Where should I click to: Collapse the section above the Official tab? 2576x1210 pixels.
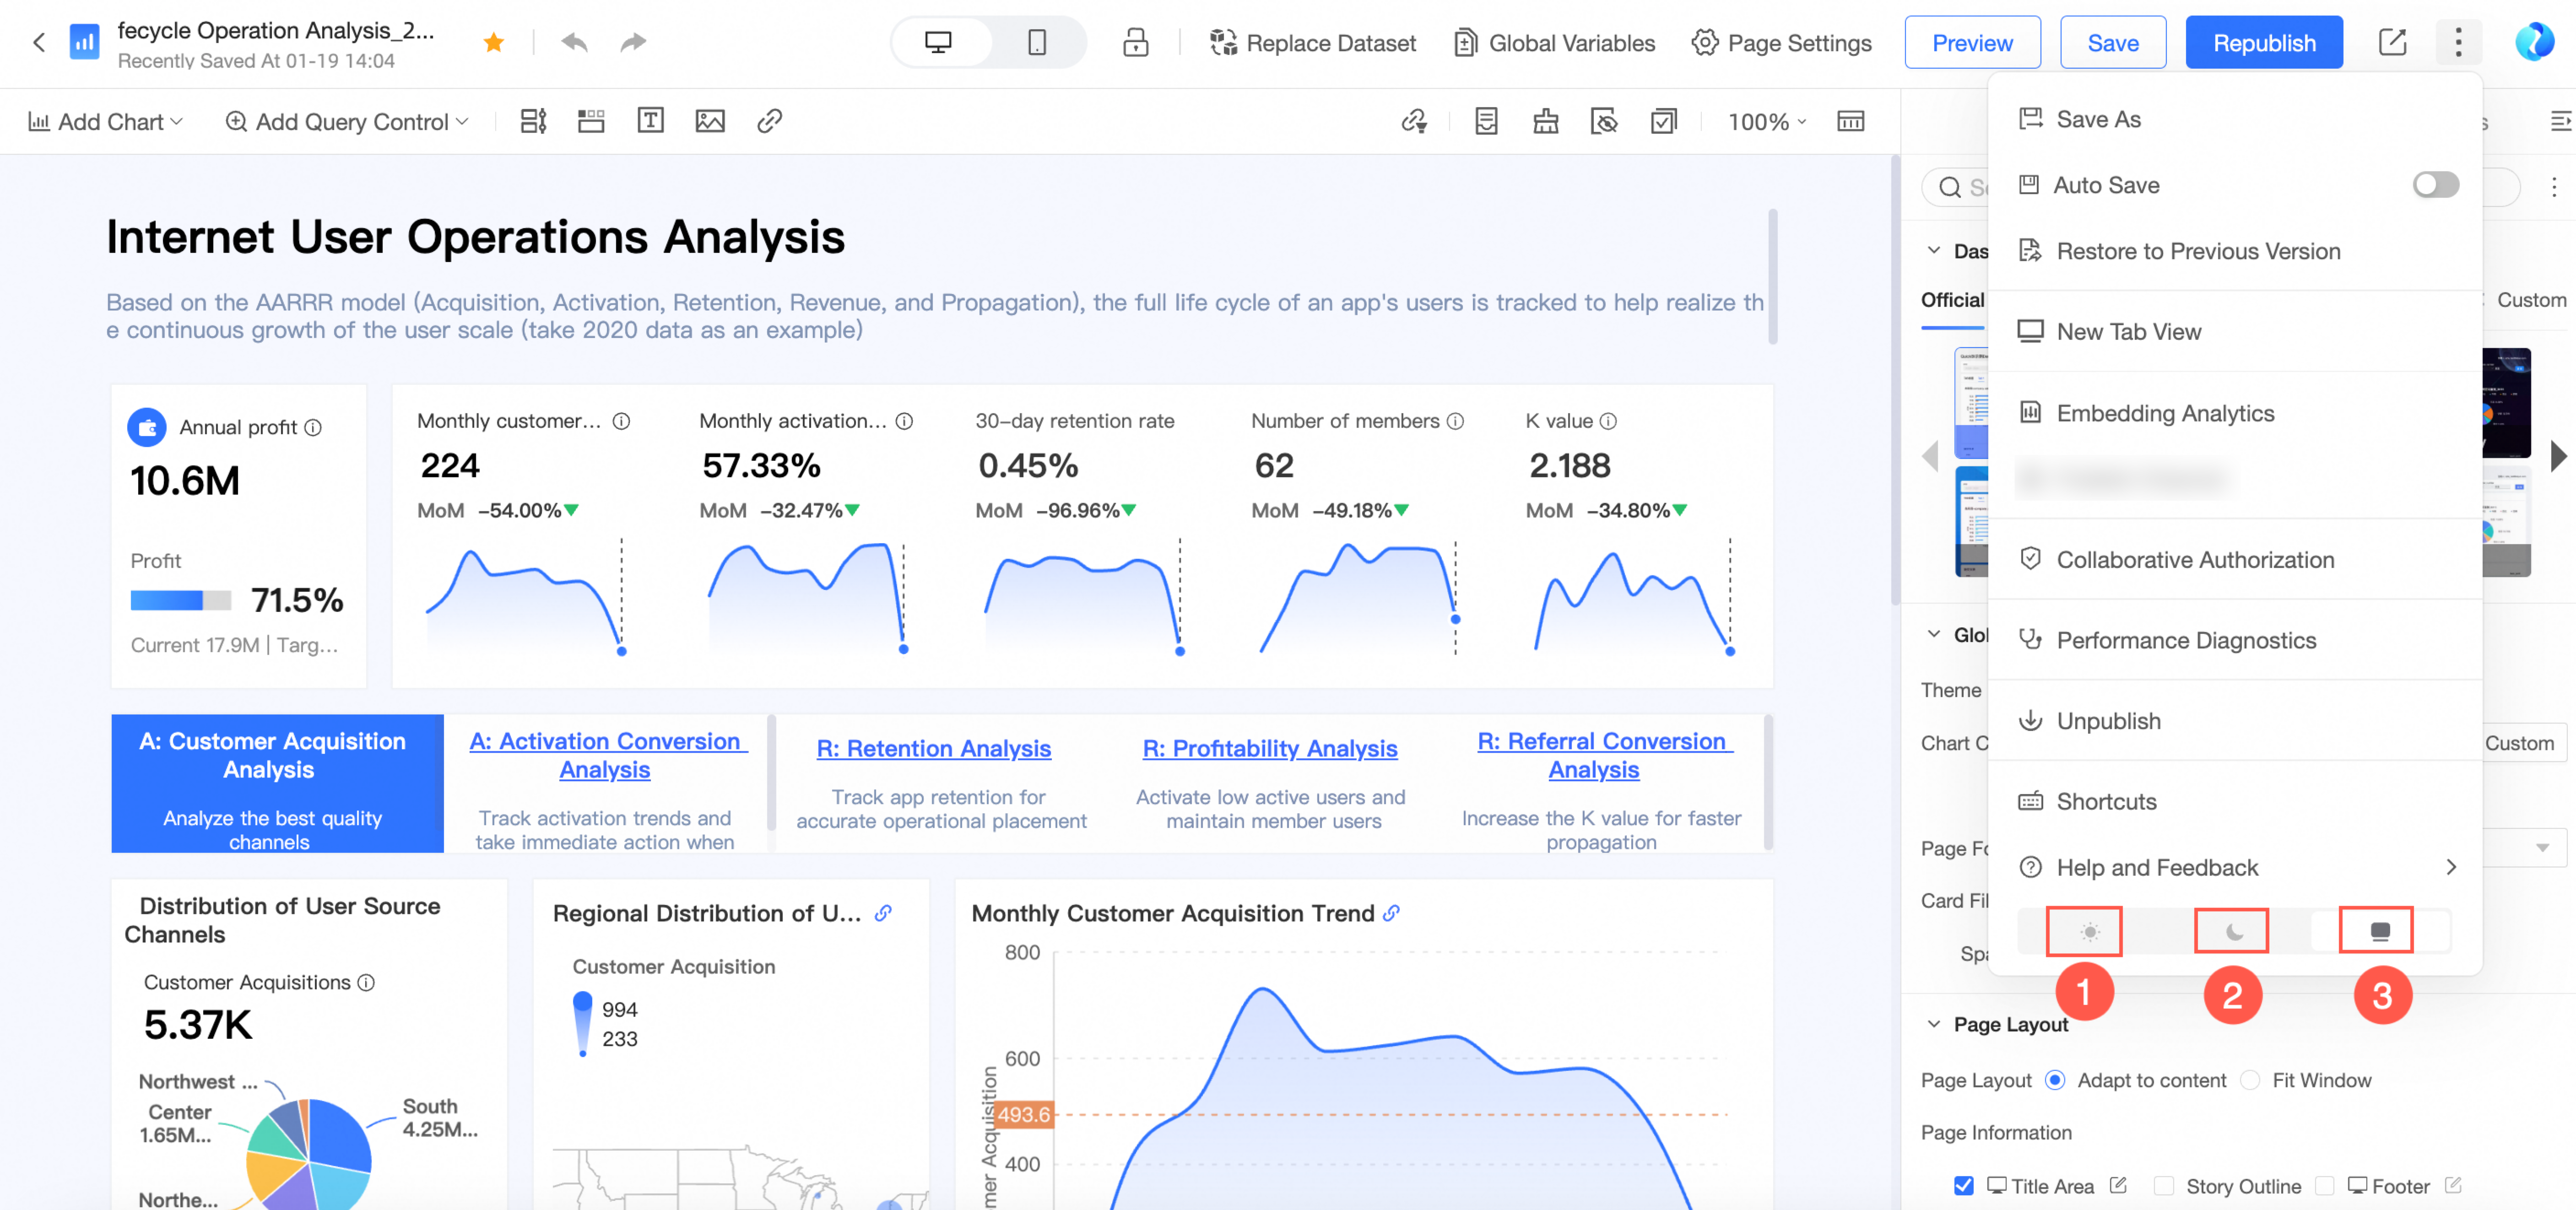click(x=1934, y=250)
